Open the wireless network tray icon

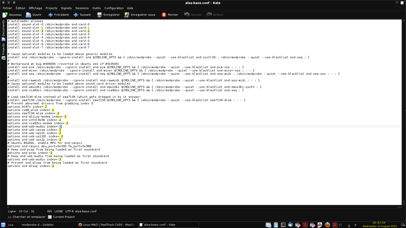[349, 225]
